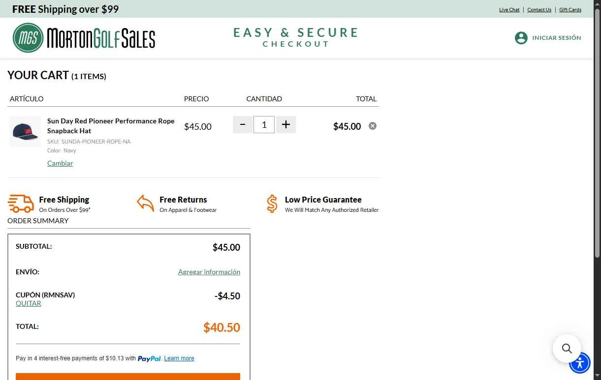The image size is (601, 380).
Task: Click the ENVÍO: label
Action: [28, 272]
